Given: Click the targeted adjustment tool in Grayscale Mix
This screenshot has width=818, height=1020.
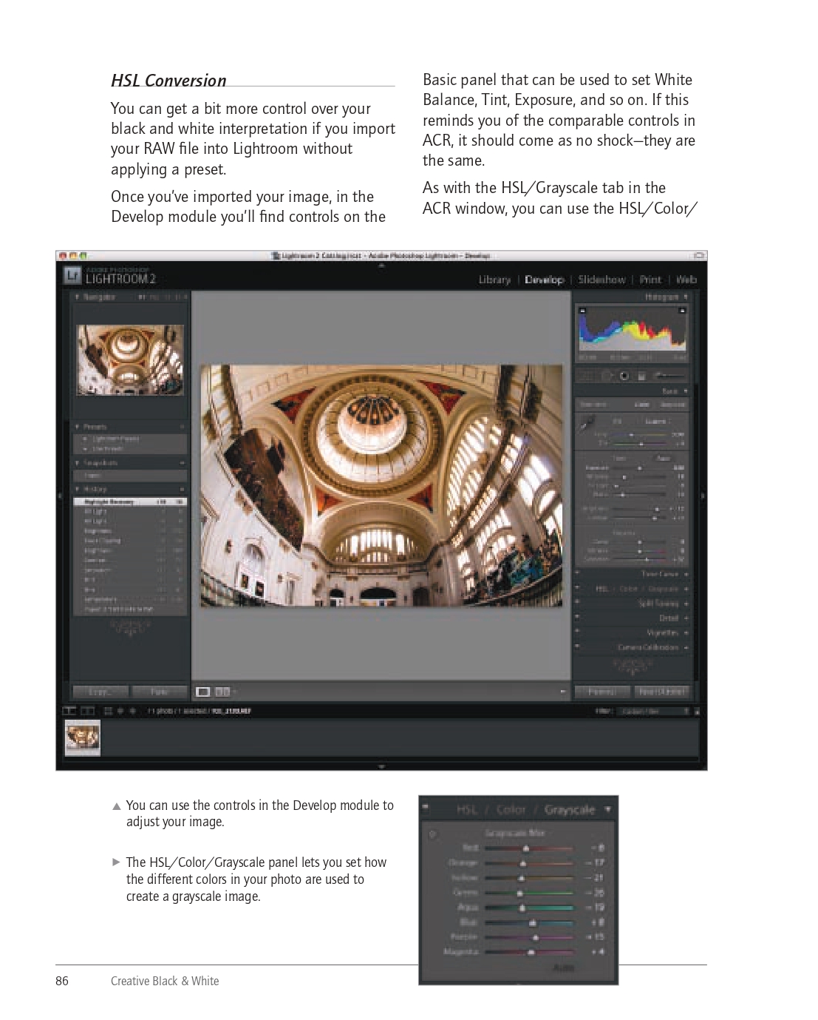Looking at the screenshot, I should pos(432,834).
